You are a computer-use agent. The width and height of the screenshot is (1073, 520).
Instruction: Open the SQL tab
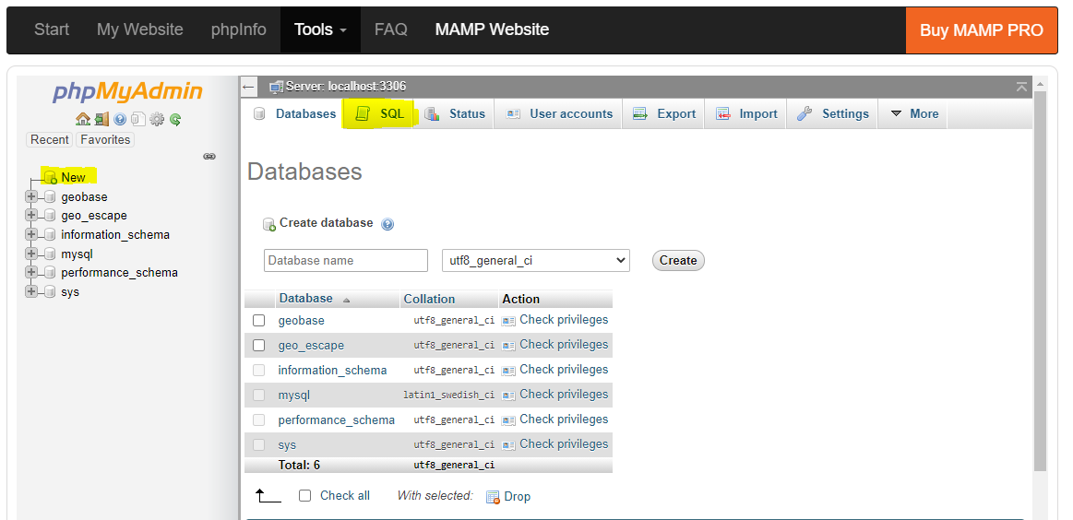[x=380, y=113]
